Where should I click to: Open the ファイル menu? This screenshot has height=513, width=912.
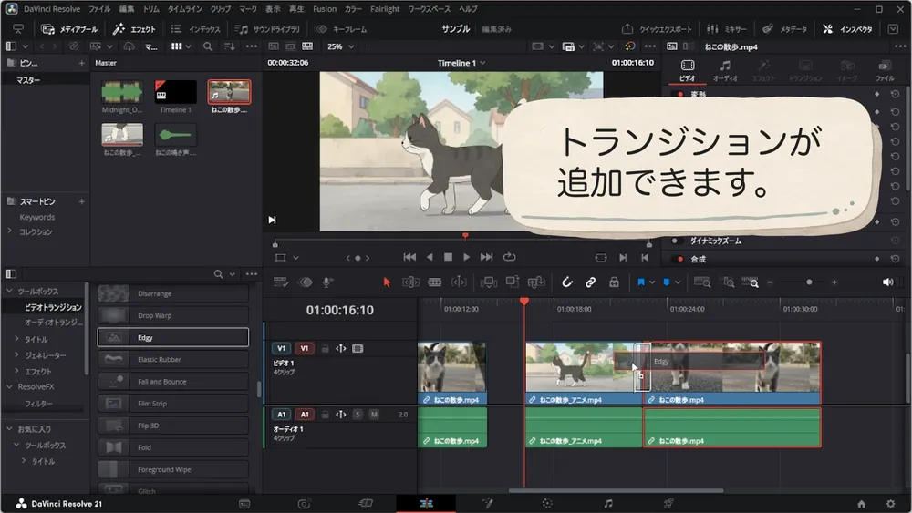click(x=99, y=9)
